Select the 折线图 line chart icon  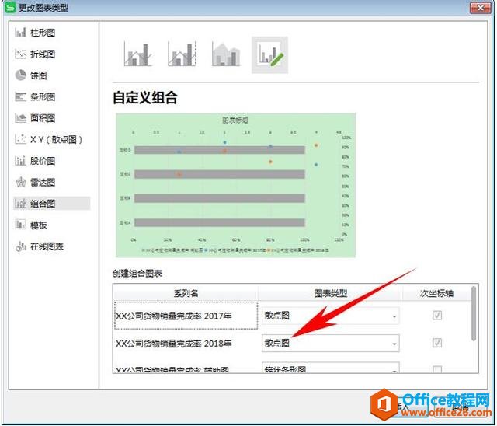(20, 54)
